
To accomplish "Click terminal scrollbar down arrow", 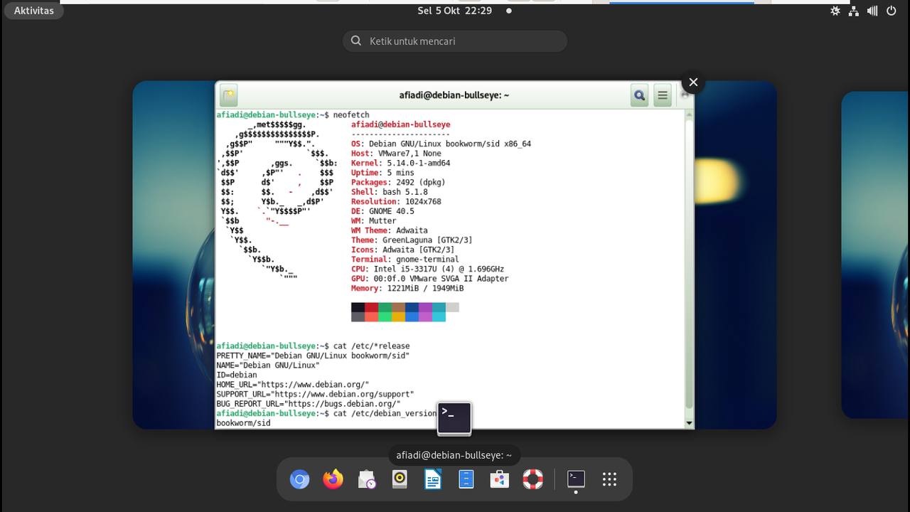I will click(689, 423).
